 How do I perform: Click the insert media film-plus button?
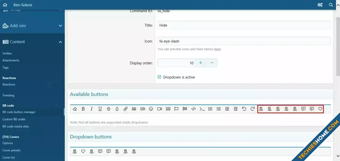pos(143,109)
